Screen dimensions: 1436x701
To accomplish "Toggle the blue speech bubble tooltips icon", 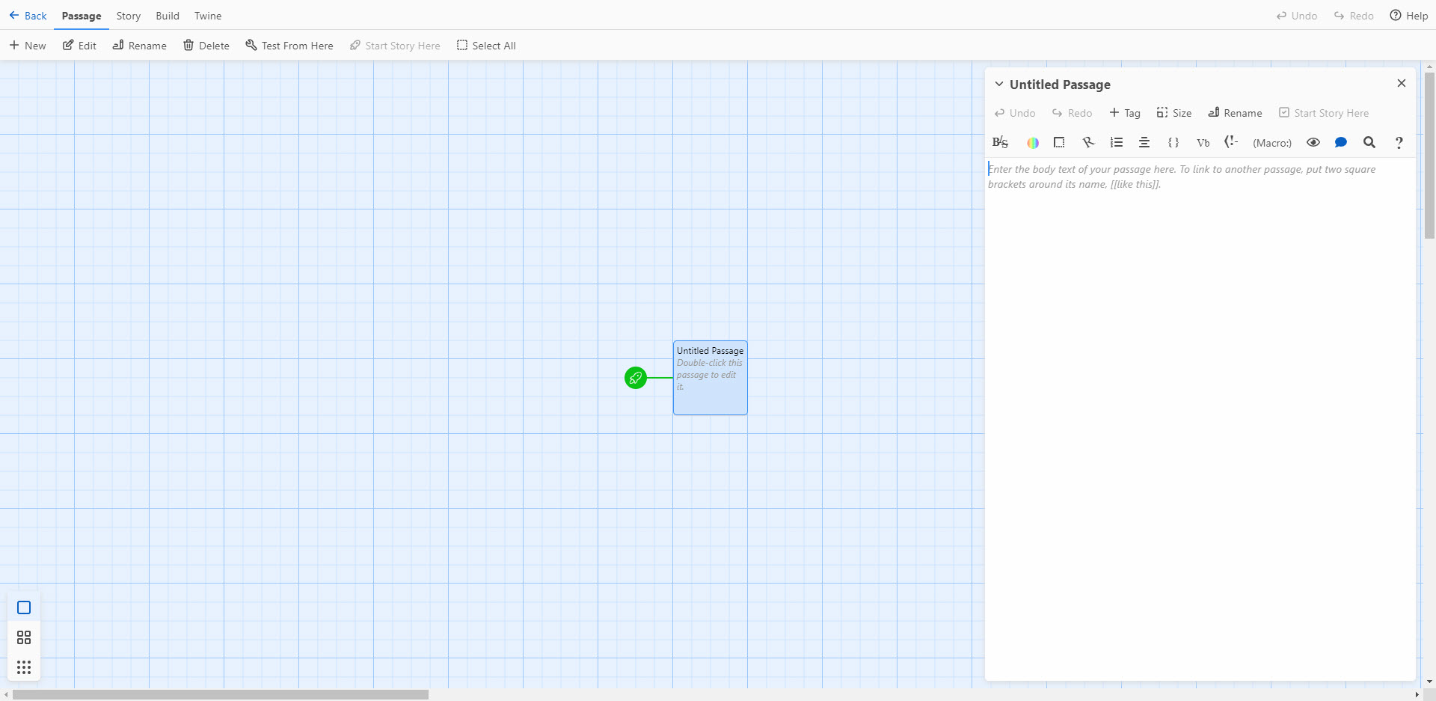I will point(1341,143).
